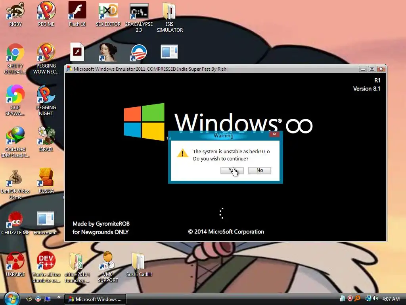Viewport: 406px width, 305px height.
Task: Open the ISIS SIMULATOR folder icon
Action: coord(170,17)
